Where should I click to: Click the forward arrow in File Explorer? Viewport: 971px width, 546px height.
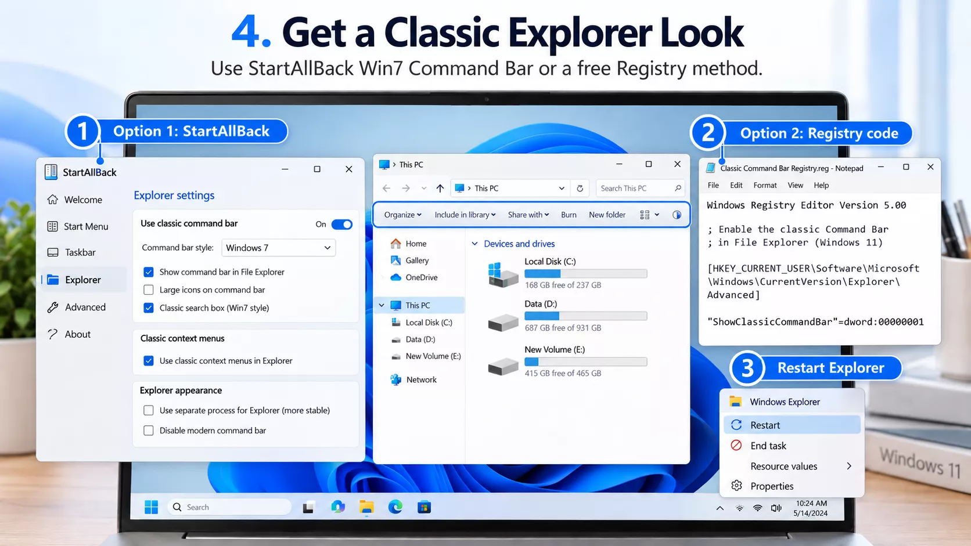point(406,188)
